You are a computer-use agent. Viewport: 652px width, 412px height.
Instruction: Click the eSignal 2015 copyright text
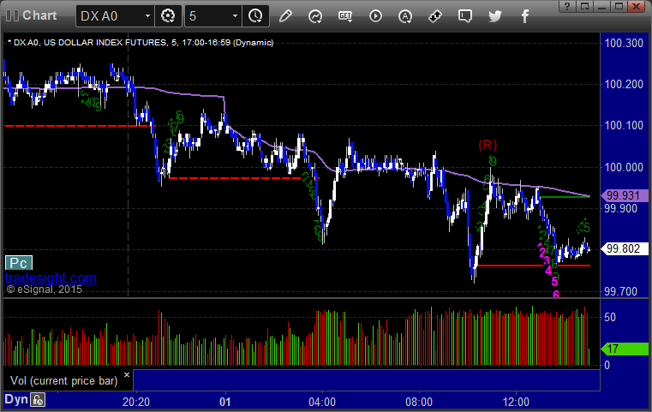(x=44, y=290)
